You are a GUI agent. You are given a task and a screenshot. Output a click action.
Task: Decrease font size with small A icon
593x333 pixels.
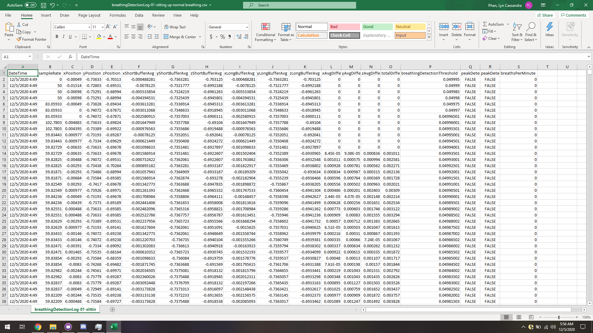pos(115,27)
